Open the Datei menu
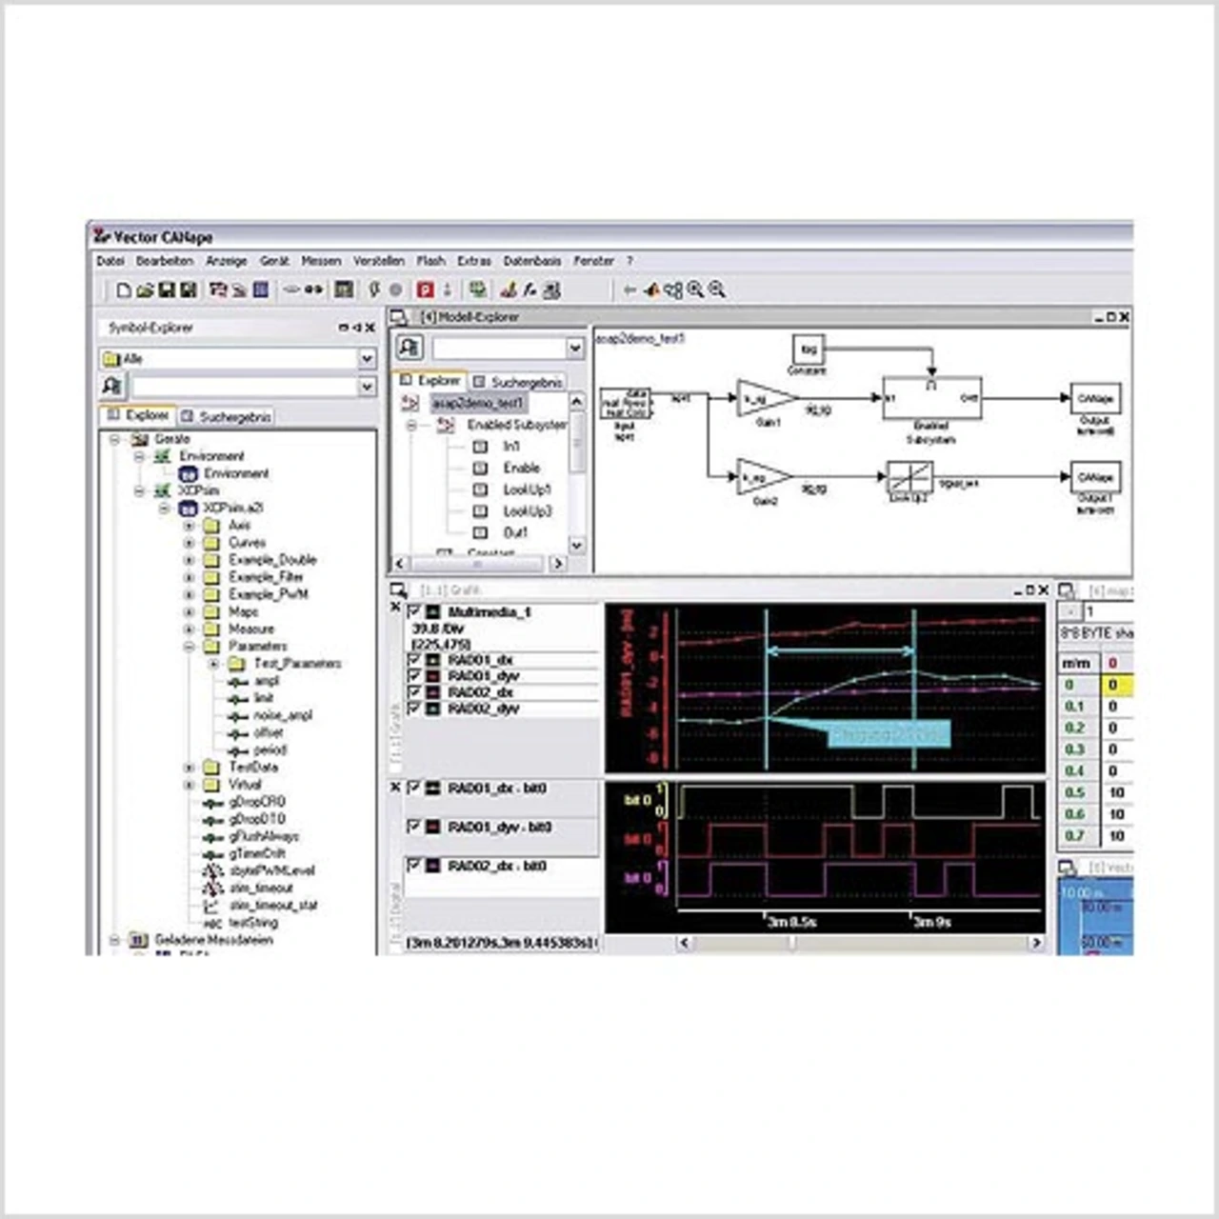Screen dimensions: 1219x1219 click(110, 261)
